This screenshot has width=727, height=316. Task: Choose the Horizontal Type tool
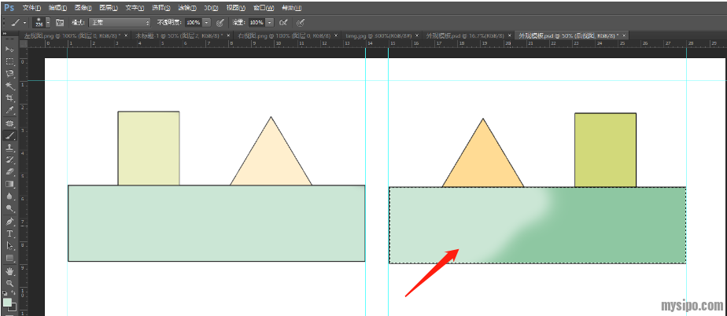coord(10,233)
